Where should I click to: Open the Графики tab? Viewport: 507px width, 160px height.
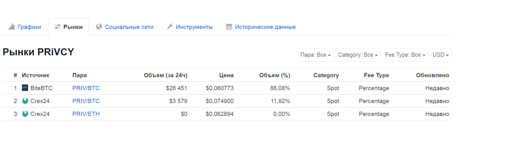[x=25, y=27]
